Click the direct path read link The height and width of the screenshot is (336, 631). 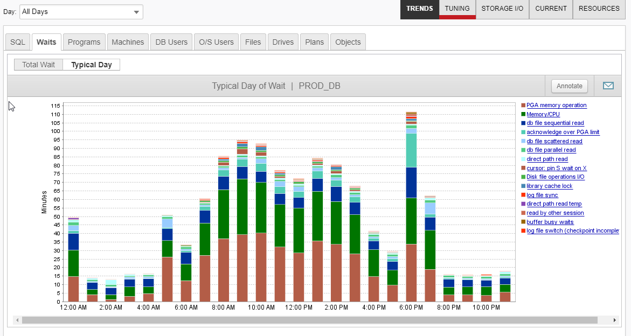click(547, 159)
